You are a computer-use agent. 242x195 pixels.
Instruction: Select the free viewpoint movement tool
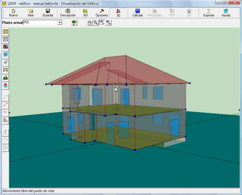click(102, 23)
